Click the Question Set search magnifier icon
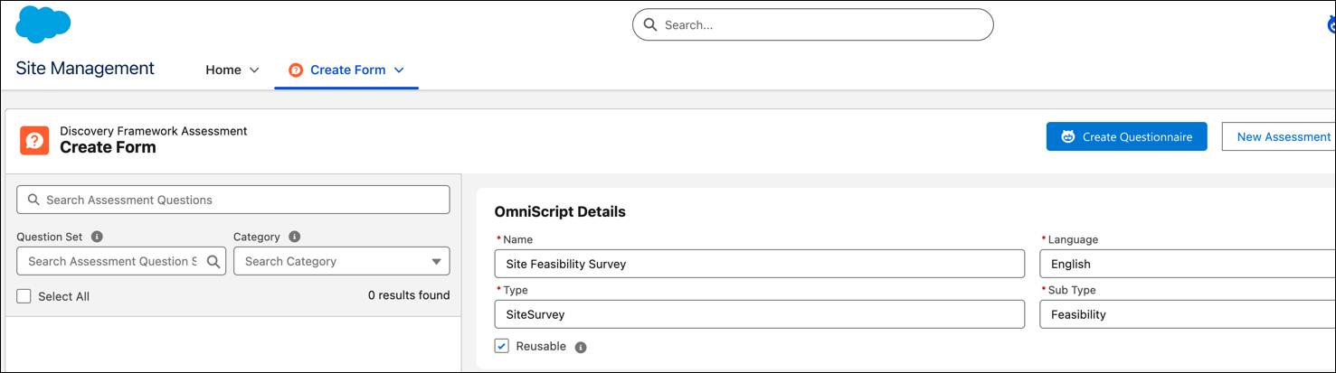The width and height of the screenshot is (1336, 373). point(213,261)
